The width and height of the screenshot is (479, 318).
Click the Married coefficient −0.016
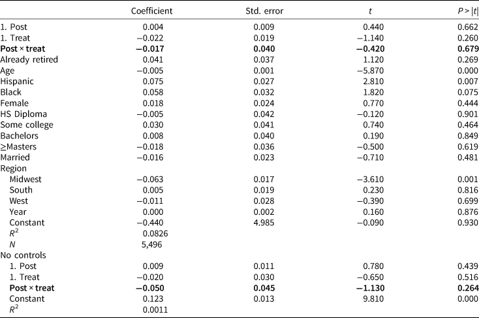tap(150, 157)
